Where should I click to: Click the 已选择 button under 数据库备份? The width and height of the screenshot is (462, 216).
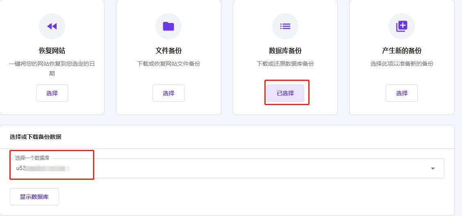(285, 93)
